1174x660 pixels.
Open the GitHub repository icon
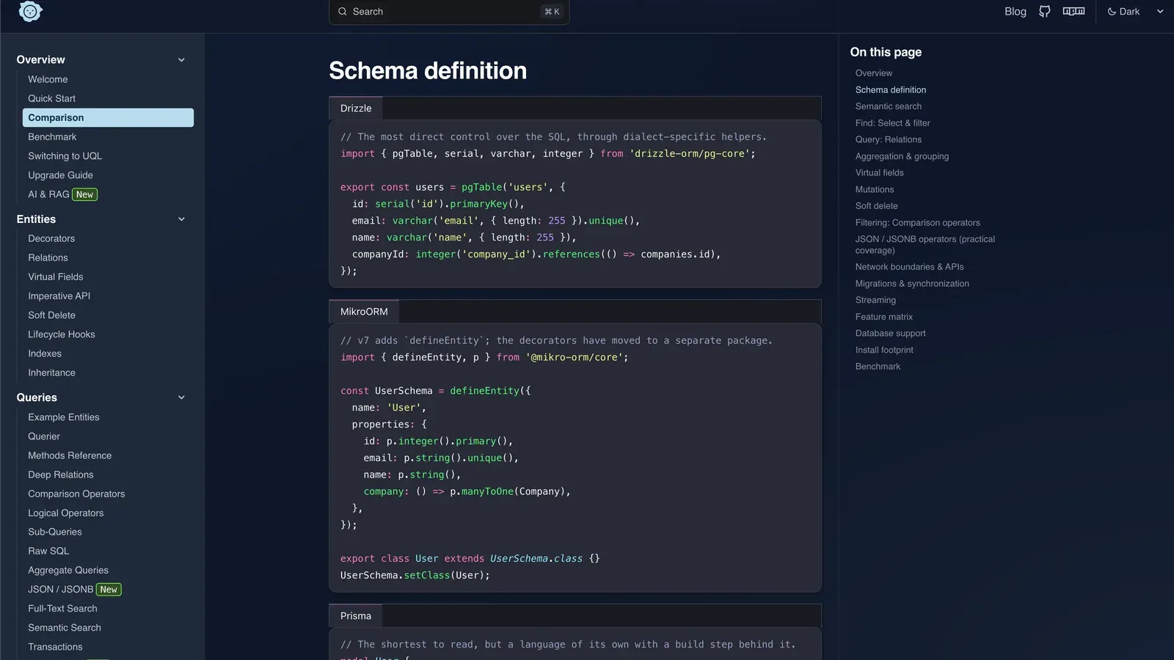[1044, 12]
